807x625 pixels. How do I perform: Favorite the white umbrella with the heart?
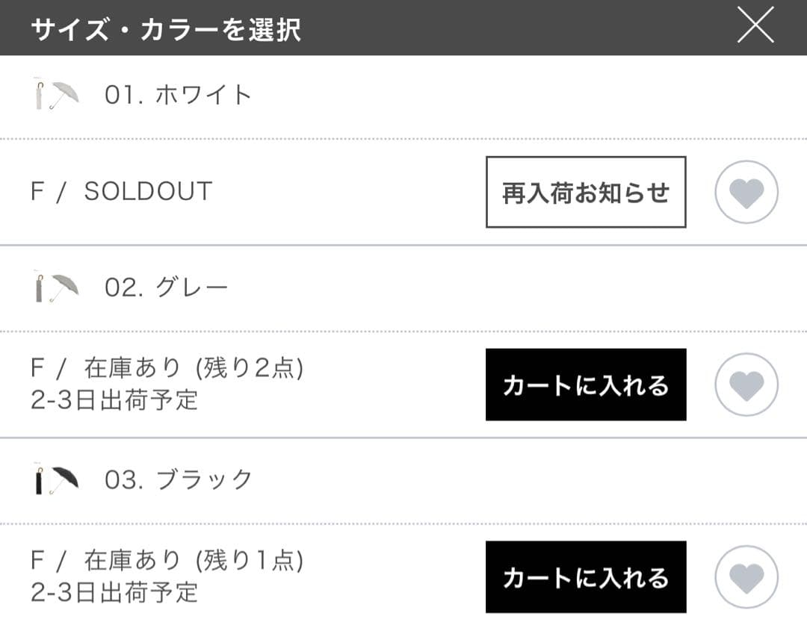(x=746, y=193)
